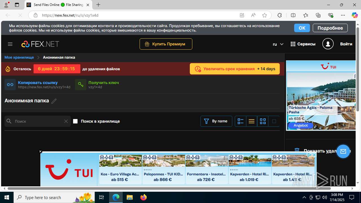Select the 'Send Files Online' browser tab

[x=59, y=5]
